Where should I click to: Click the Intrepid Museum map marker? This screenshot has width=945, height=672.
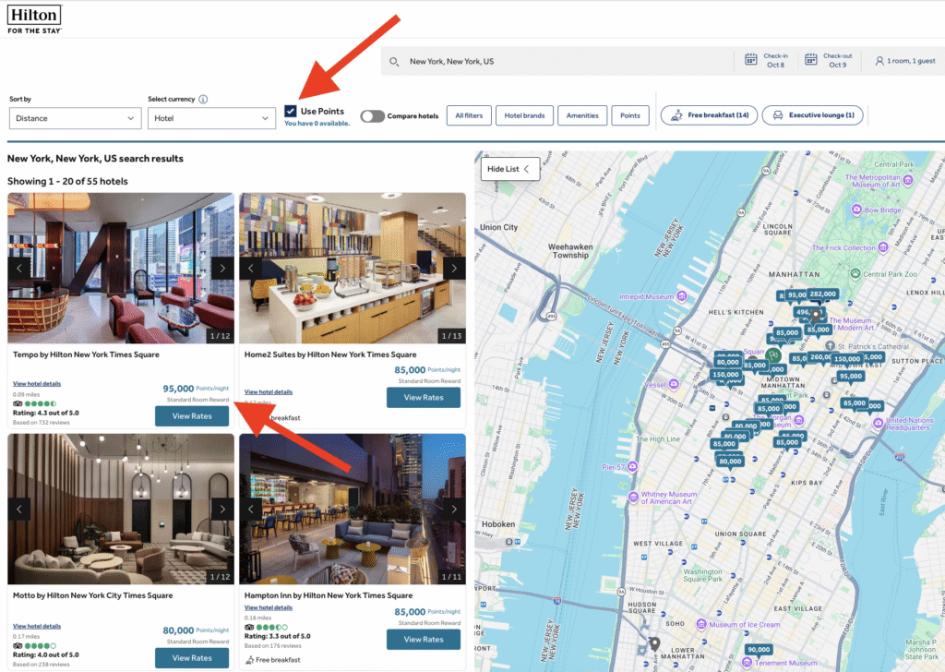pyautogui.click(x=680, y=296)
